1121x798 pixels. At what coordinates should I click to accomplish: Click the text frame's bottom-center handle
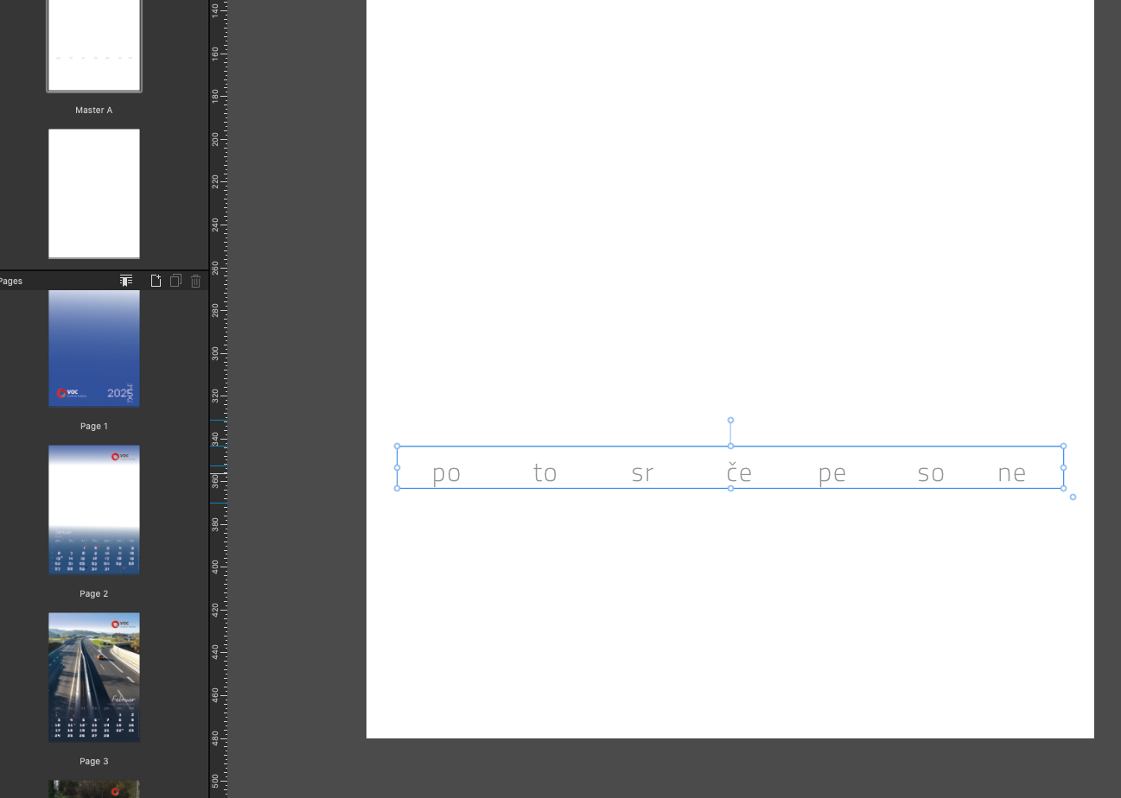pyautogui.click(x=730, y=488)
